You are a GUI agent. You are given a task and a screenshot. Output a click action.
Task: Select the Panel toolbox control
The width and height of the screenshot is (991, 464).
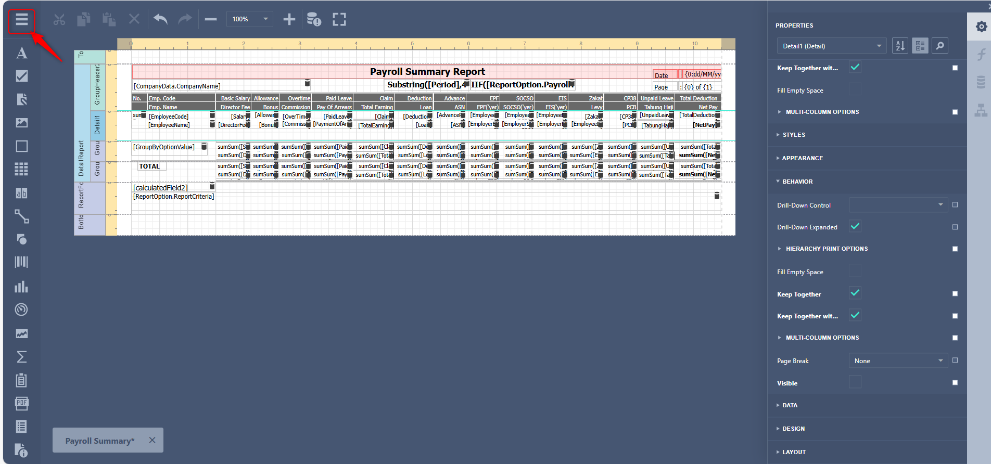tap(21, 146)
